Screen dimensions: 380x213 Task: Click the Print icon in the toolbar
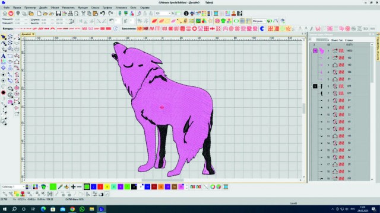pyautogui.click(x=70, y=14)
